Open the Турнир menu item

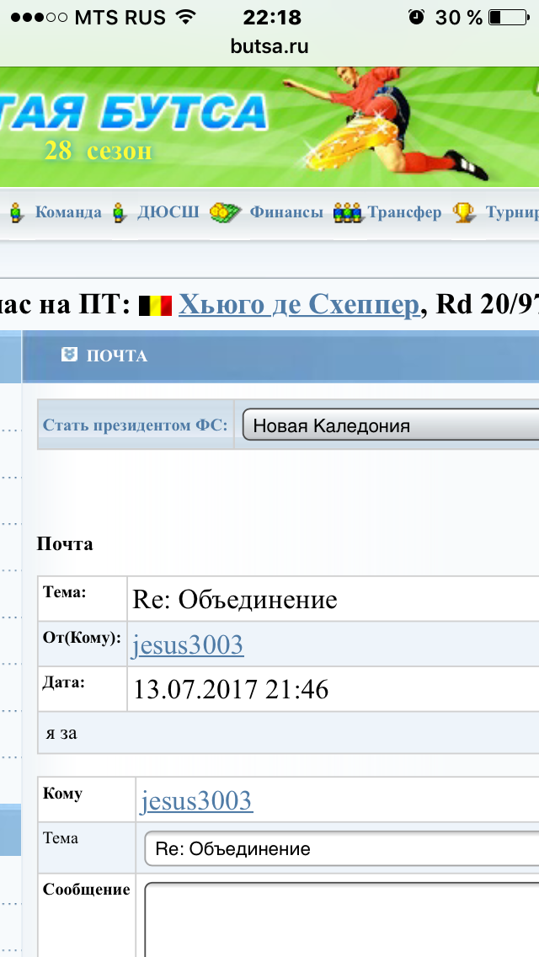(511, 212)
